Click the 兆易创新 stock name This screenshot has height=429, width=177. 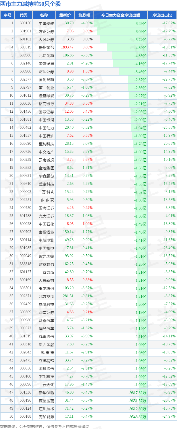[x=46, y=55]
